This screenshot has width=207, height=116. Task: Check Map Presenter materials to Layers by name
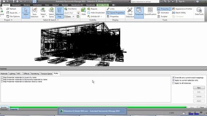[x=2, y=77]
